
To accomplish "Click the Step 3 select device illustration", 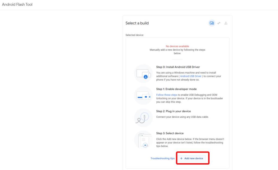I will tap(143, 140).
